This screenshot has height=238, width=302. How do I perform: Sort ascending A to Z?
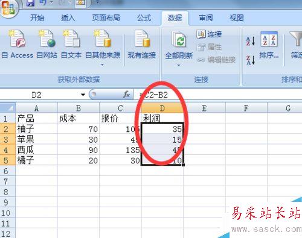point(251,41)
